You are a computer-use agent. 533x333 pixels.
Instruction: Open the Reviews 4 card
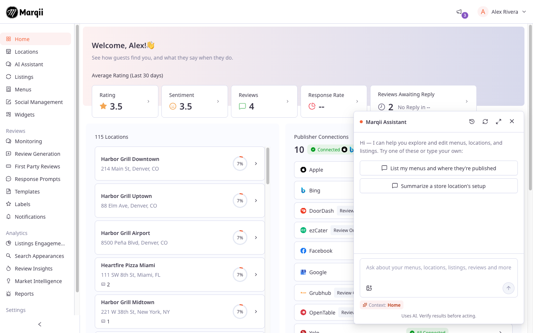click(264, 101)
